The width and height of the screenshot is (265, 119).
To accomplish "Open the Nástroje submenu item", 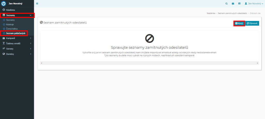I will [10, 24].
